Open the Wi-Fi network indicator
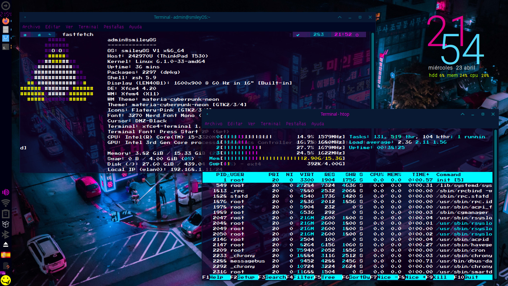508x286 pixels. point(6,203)
